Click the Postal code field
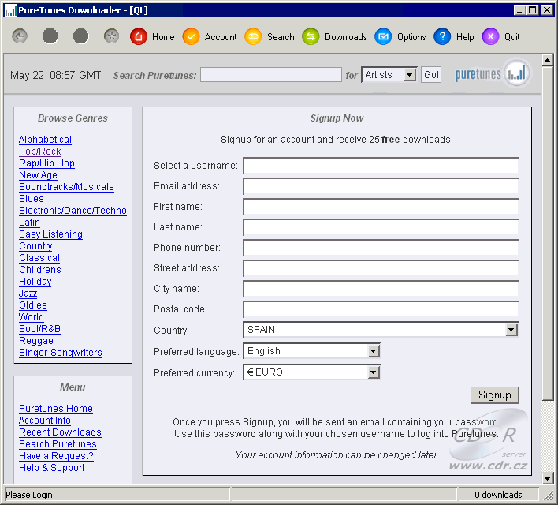558x505 pixels. tap(381, 309)
